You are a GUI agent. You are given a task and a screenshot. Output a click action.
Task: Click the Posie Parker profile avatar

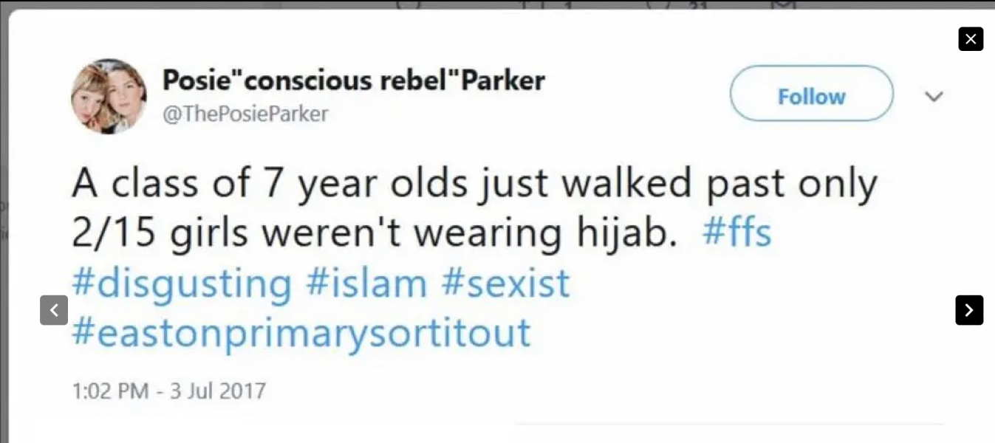click(109, 96)
